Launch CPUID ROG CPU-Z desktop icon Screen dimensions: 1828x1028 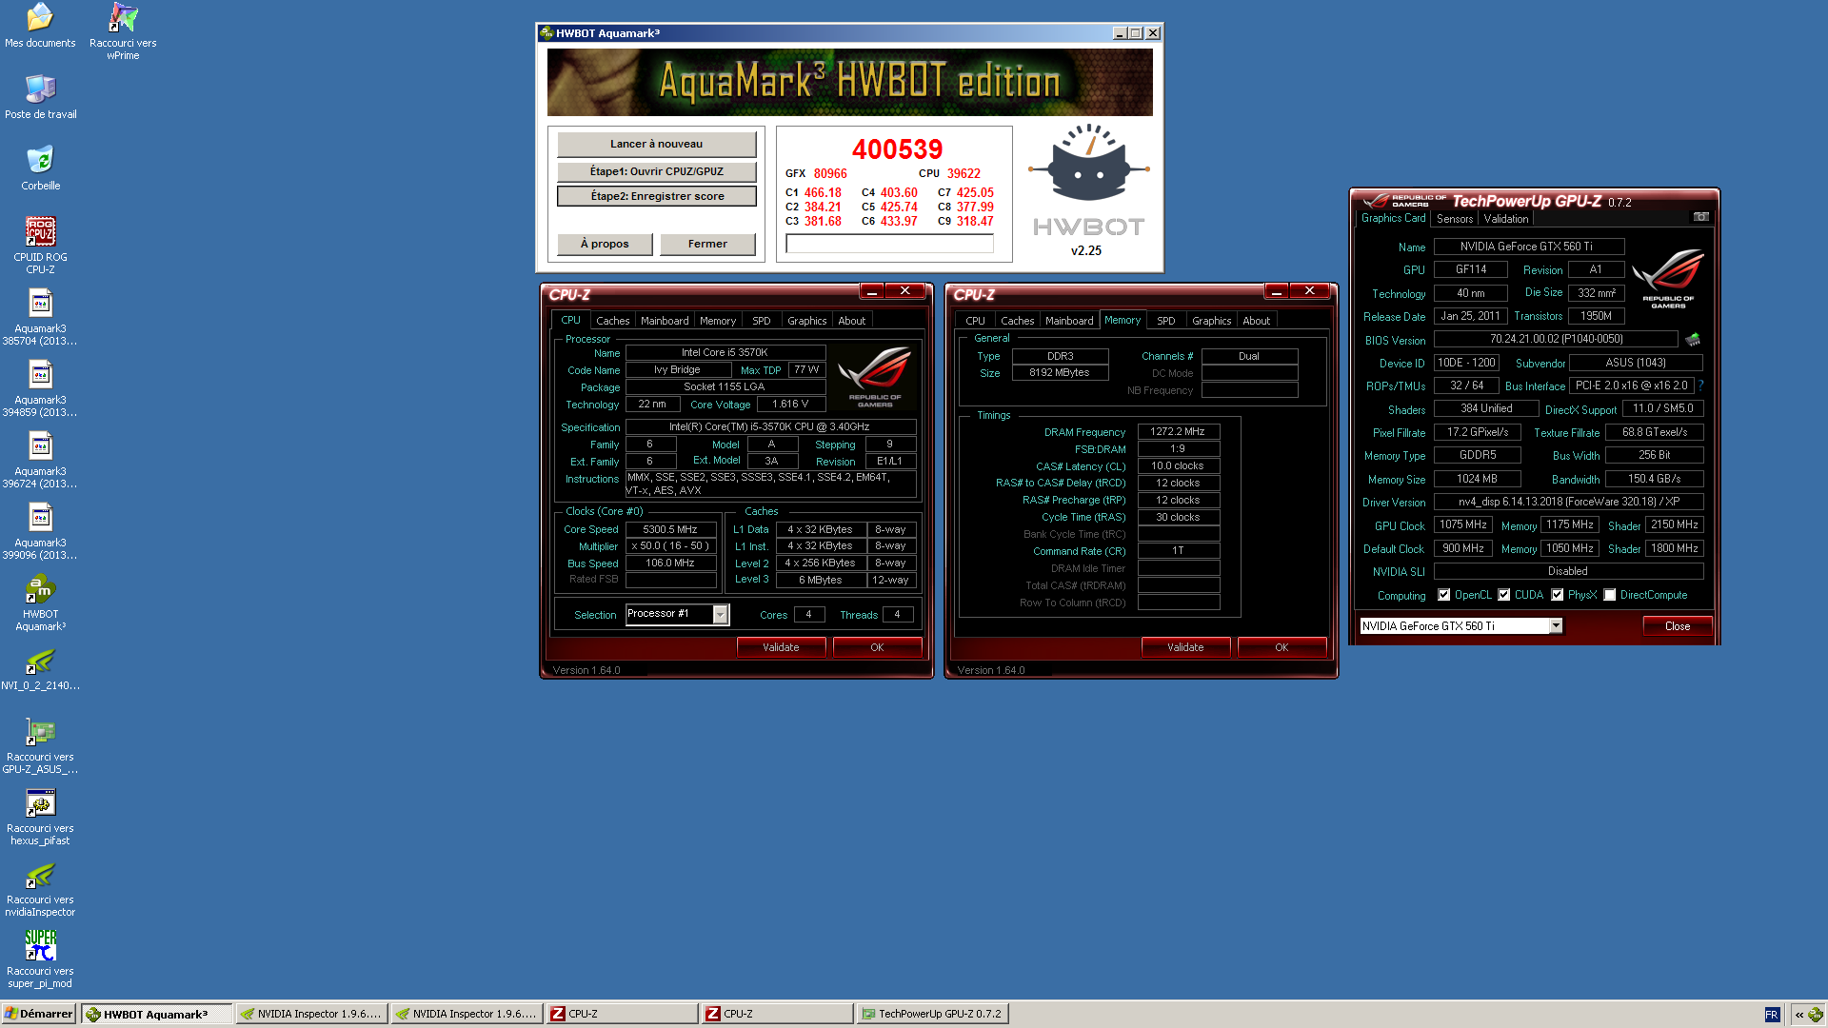coord(40,246)
